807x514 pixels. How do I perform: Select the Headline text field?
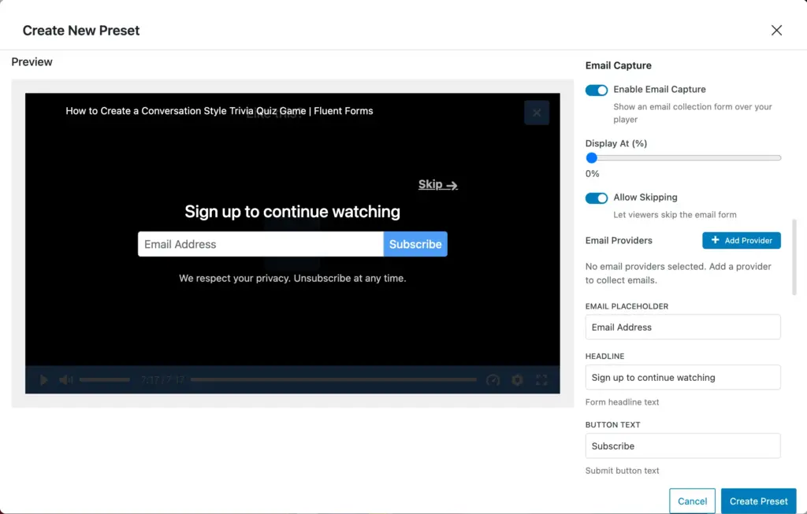pos(682,377)
